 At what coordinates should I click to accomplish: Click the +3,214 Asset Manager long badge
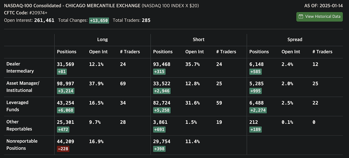(65, 91)
